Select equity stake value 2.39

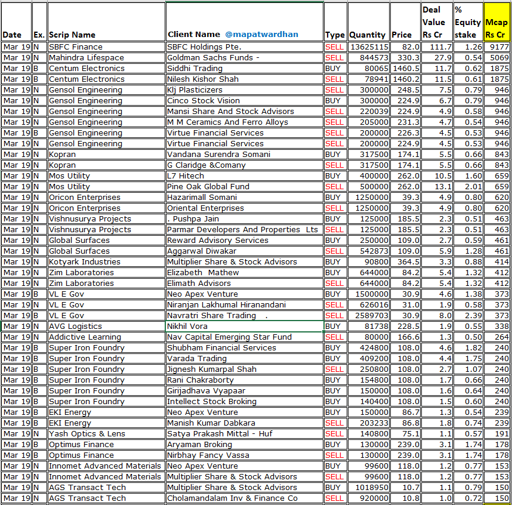468,316
